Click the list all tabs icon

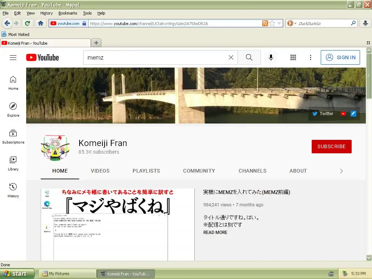(x=368, y=43)
